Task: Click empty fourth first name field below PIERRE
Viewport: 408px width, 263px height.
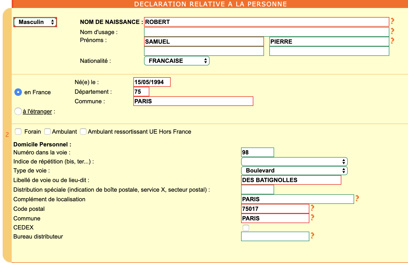Action: coord(329,51)
